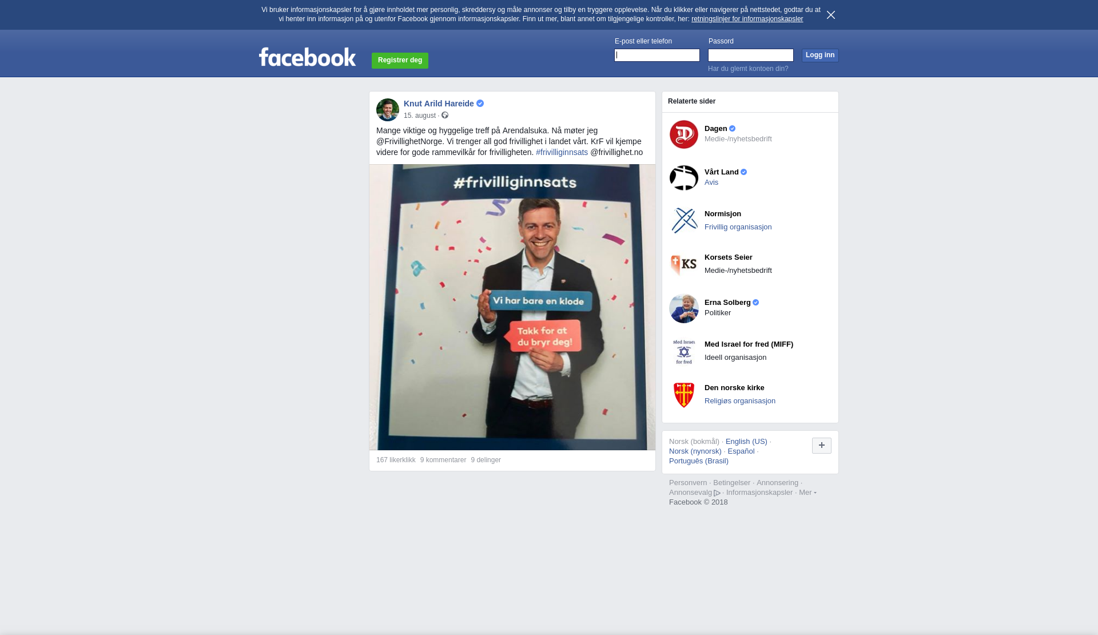Click the Facebook logo
Viewport: 1098px width, 635px height.
[307, 57]
